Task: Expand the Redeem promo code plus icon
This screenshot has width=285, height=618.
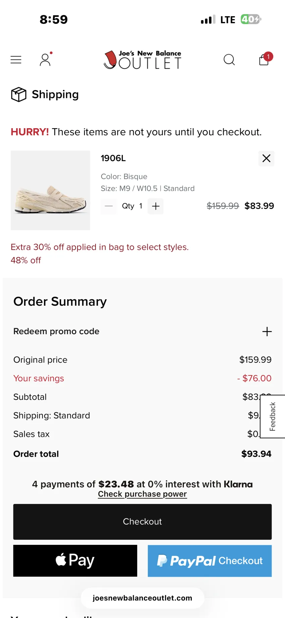Action: [267, 331]
